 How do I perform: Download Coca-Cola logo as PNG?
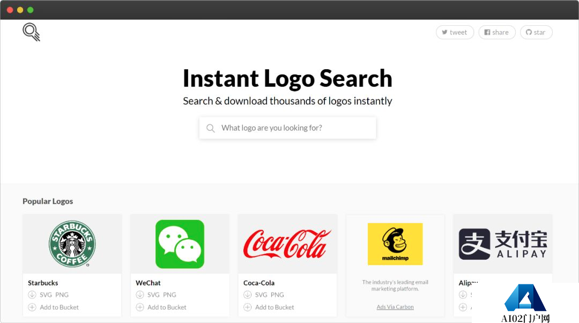(277, 295)
